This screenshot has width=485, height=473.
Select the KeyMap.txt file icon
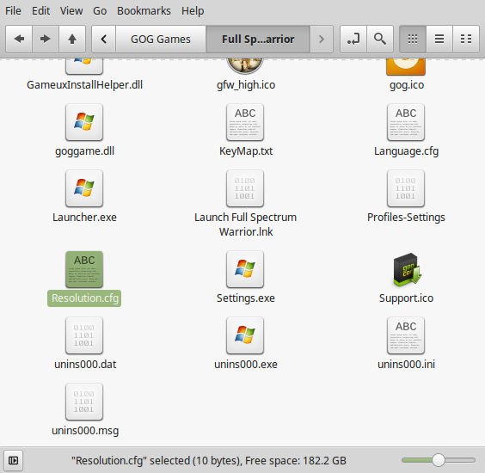[x=245, y=122]
